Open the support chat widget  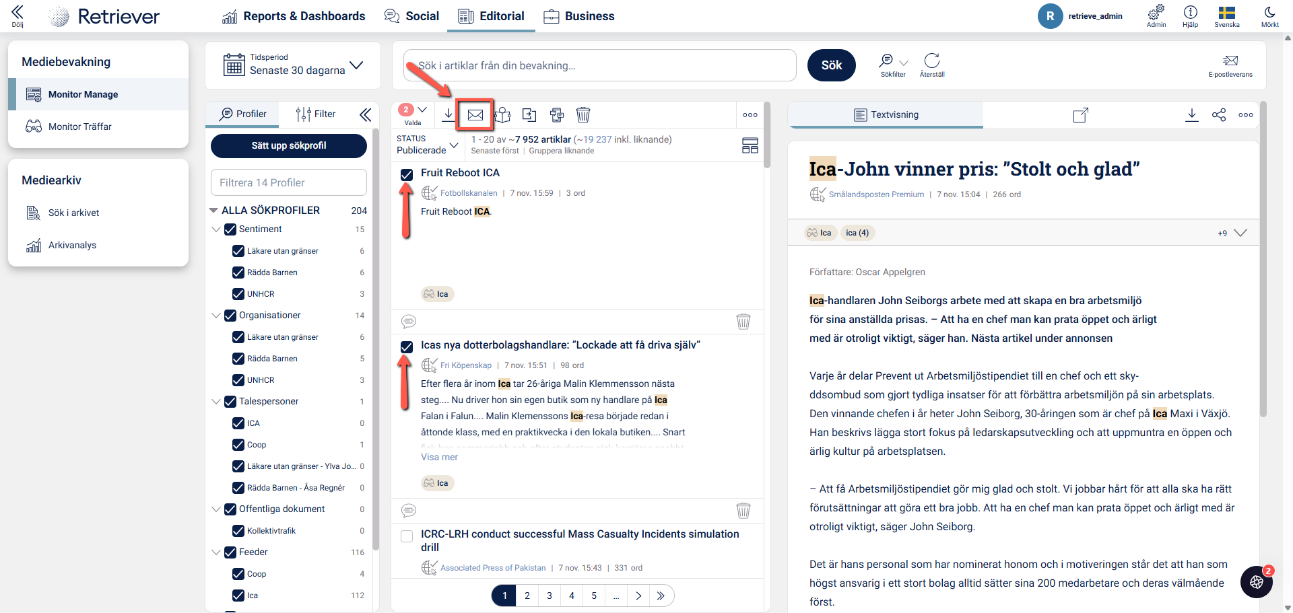[1257, 582]
